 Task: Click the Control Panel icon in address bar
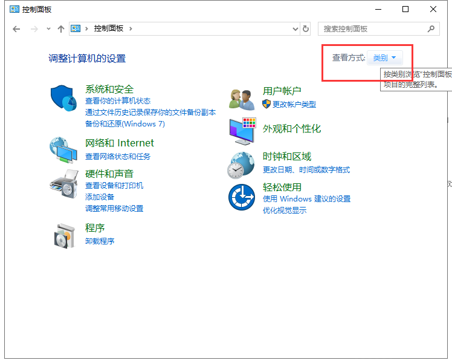76,28
